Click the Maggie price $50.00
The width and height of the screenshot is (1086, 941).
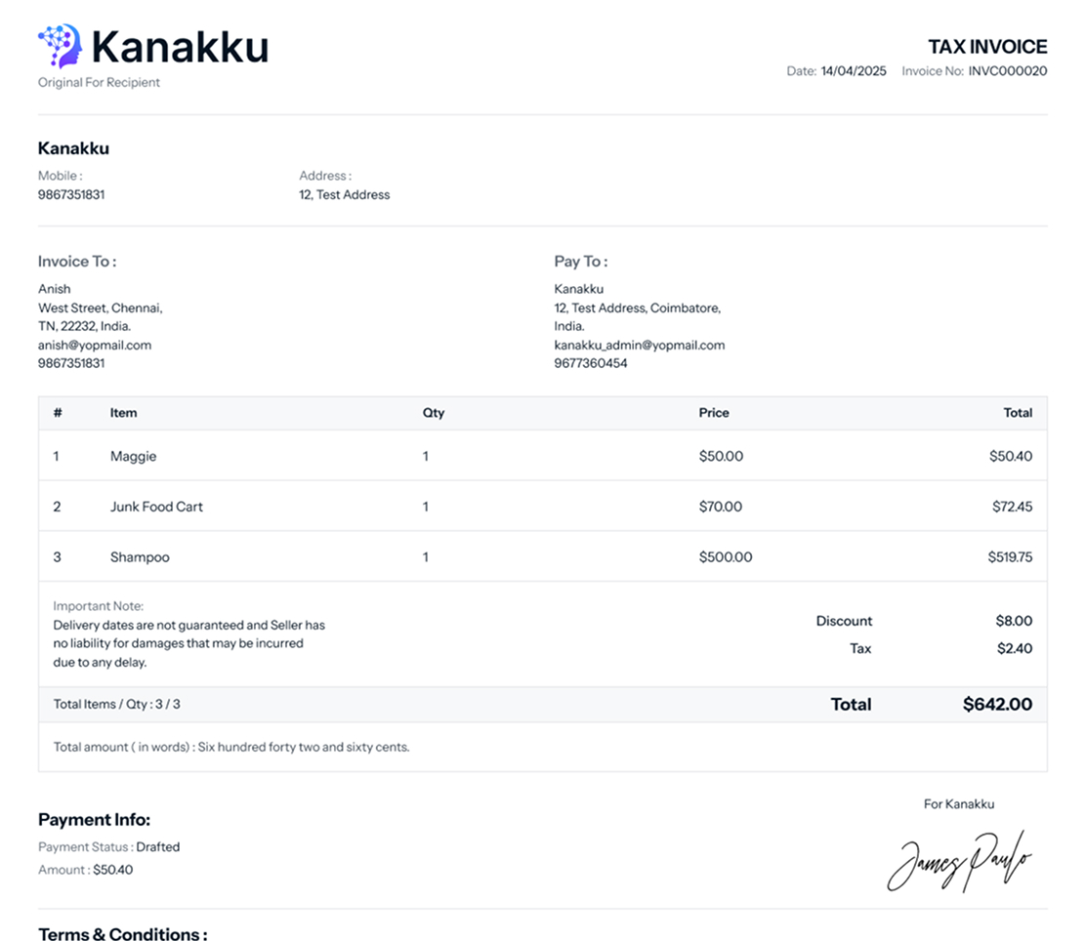721,456
